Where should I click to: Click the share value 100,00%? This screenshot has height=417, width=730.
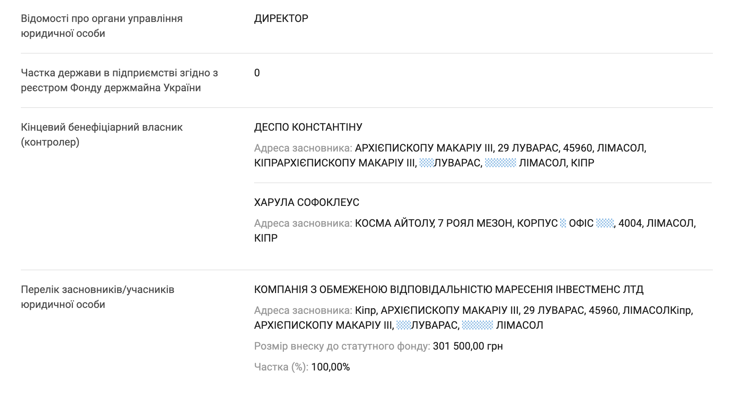click(x=330, y=367)
